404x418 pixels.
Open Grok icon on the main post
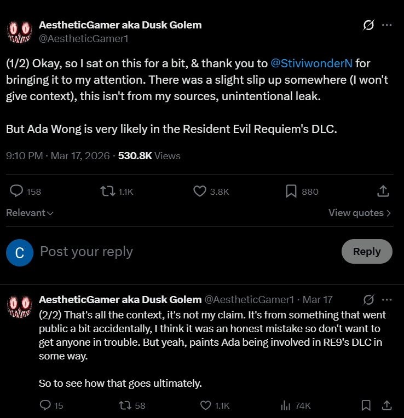click(368, 25)
